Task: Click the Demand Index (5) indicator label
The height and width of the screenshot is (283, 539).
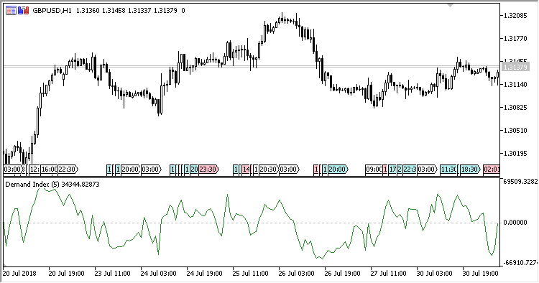Action: click(52, 185)
